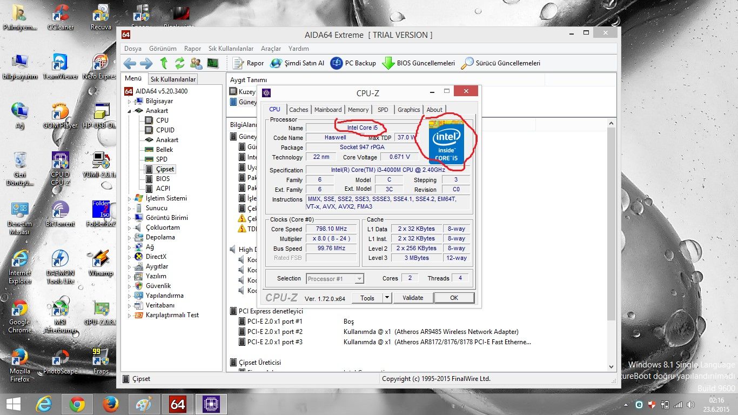738x415 pixels.
Task: Switch to AIDA64 in the taskbar
Action: click(178, 404)
